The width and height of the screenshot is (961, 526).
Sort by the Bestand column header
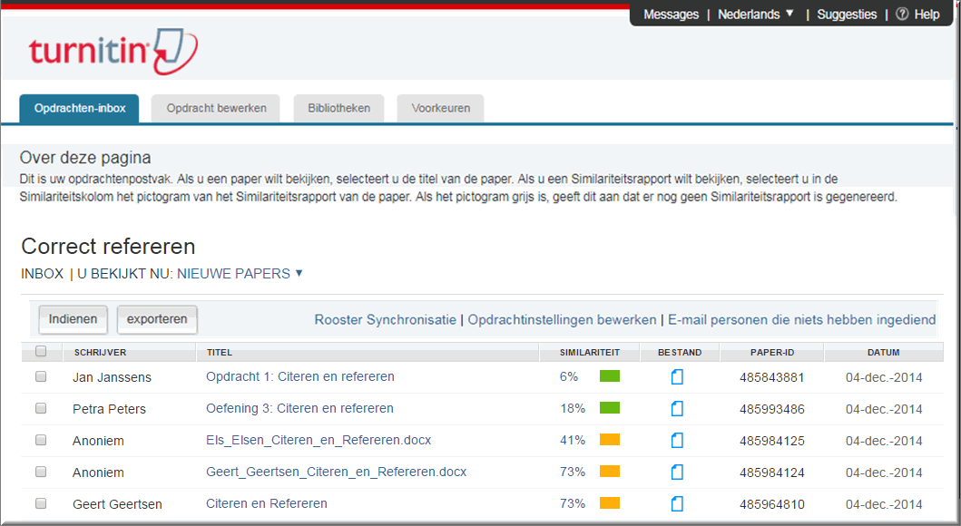point(680,353)
